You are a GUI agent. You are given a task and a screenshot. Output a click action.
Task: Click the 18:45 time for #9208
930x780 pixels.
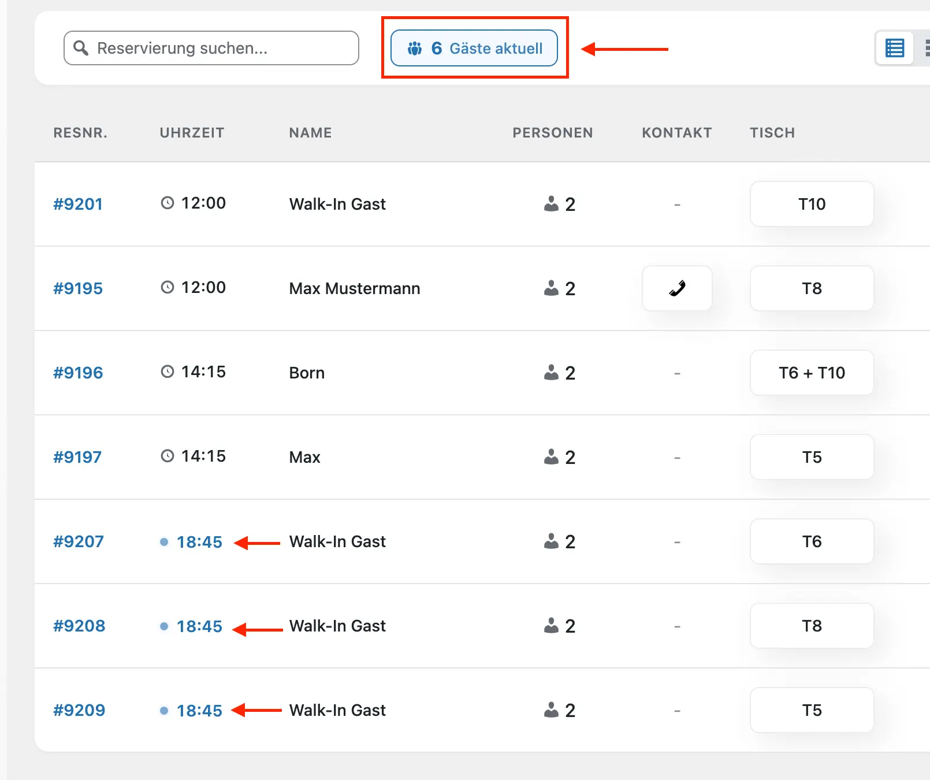tap(199, 626)
